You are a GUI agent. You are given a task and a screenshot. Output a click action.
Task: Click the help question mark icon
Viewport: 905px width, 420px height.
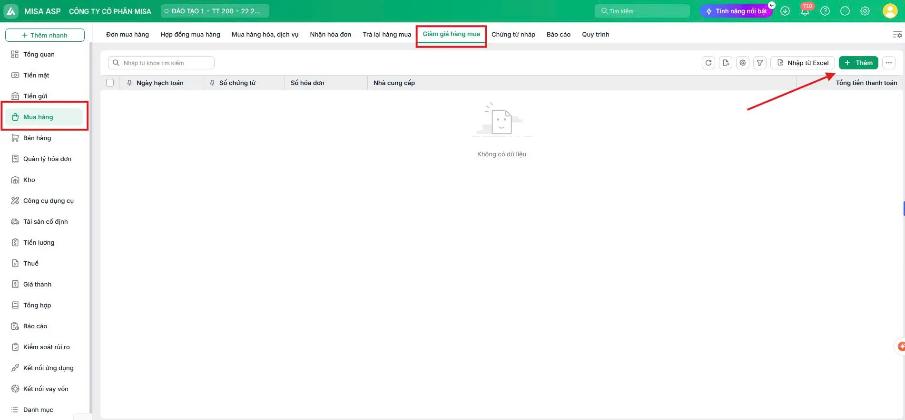coord(825,11)
